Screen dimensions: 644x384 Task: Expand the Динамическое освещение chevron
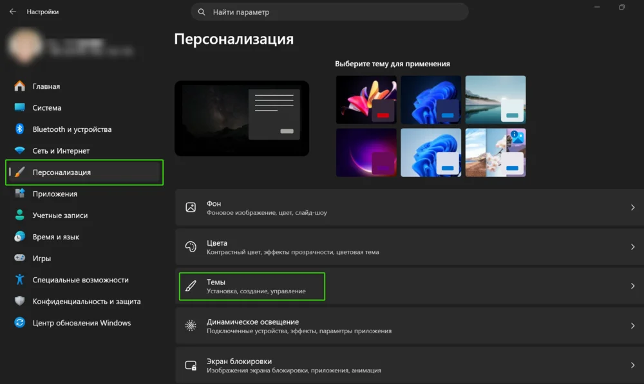pyautogui.click(x=632, y=325)
